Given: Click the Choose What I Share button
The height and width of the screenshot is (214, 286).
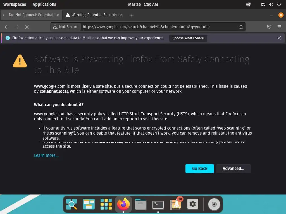Looking at the screenshot, I should 188,38.
